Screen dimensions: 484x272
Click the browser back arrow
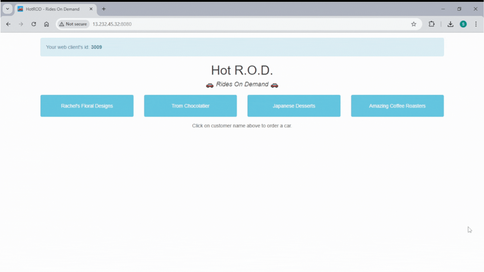8,24
